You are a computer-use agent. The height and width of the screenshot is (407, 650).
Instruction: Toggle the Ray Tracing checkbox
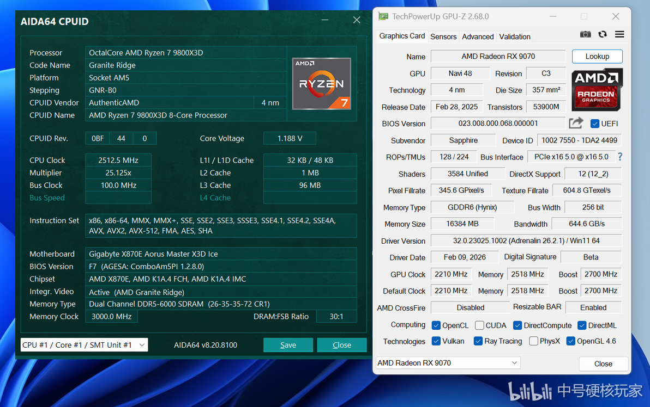[478, 341]
